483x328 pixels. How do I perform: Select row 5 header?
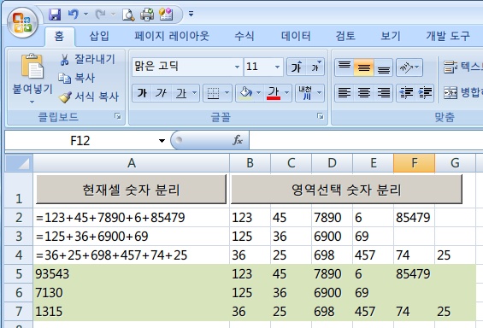tap(19, 274)
